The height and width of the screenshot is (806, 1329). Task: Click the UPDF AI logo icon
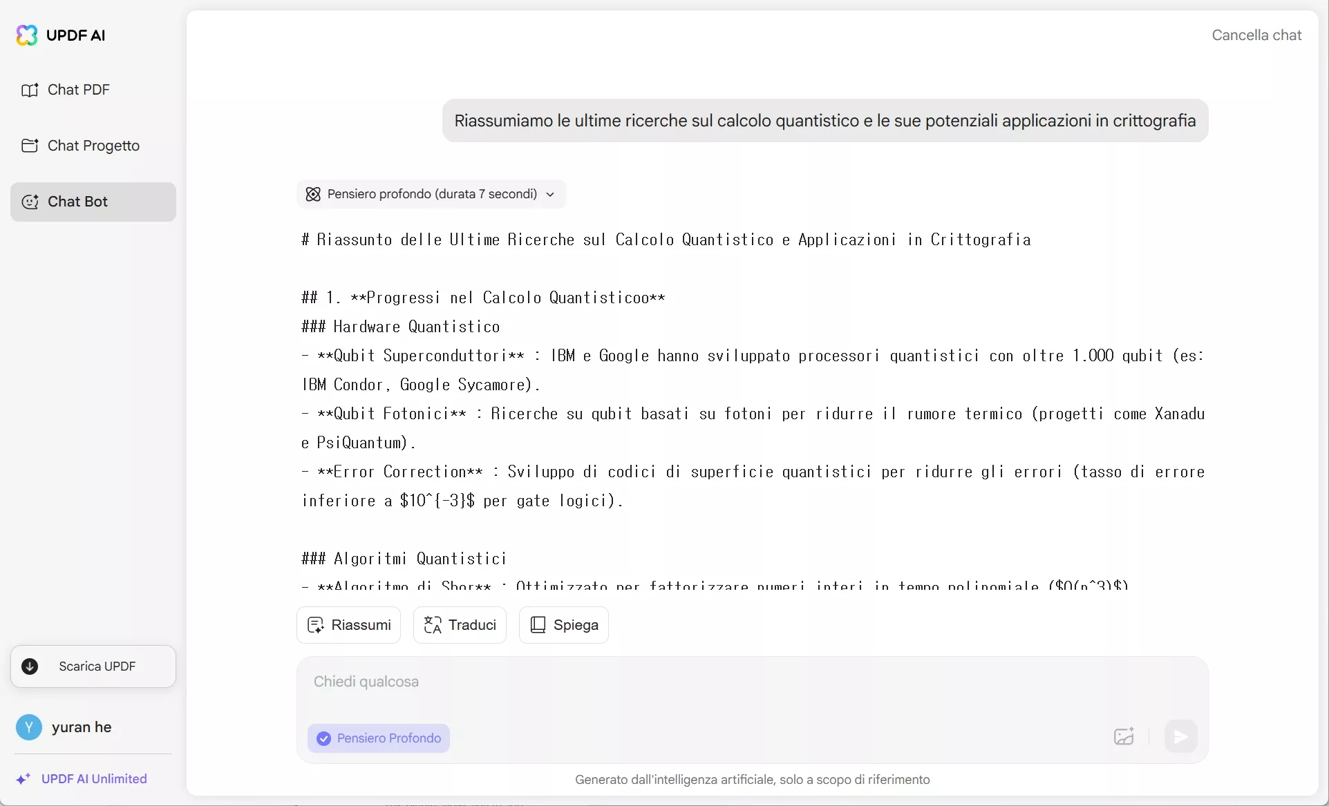click(x=27, y=35)
